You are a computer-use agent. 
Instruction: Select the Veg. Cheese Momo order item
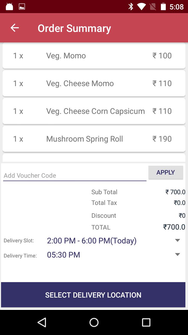94,83
